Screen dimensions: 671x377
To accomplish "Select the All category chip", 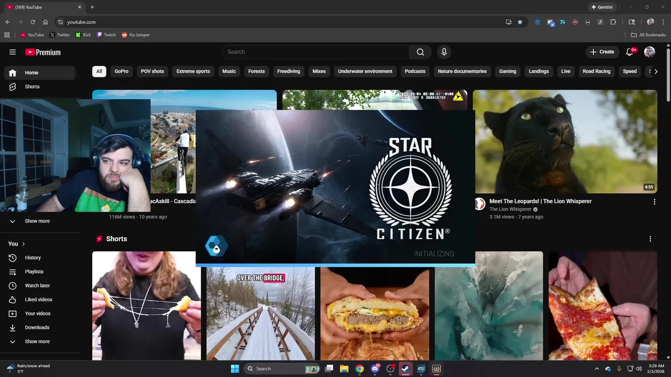I will click(99, 71).
